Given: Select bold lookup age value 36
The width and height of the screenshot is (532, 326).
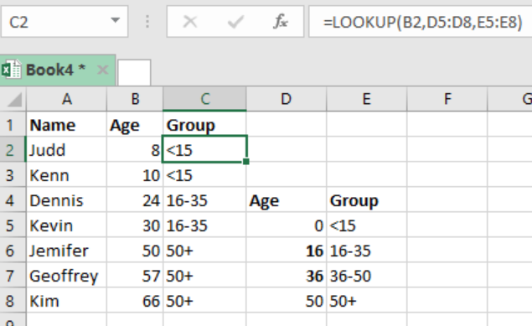Looking at the screenshot, I should (286, 276).
